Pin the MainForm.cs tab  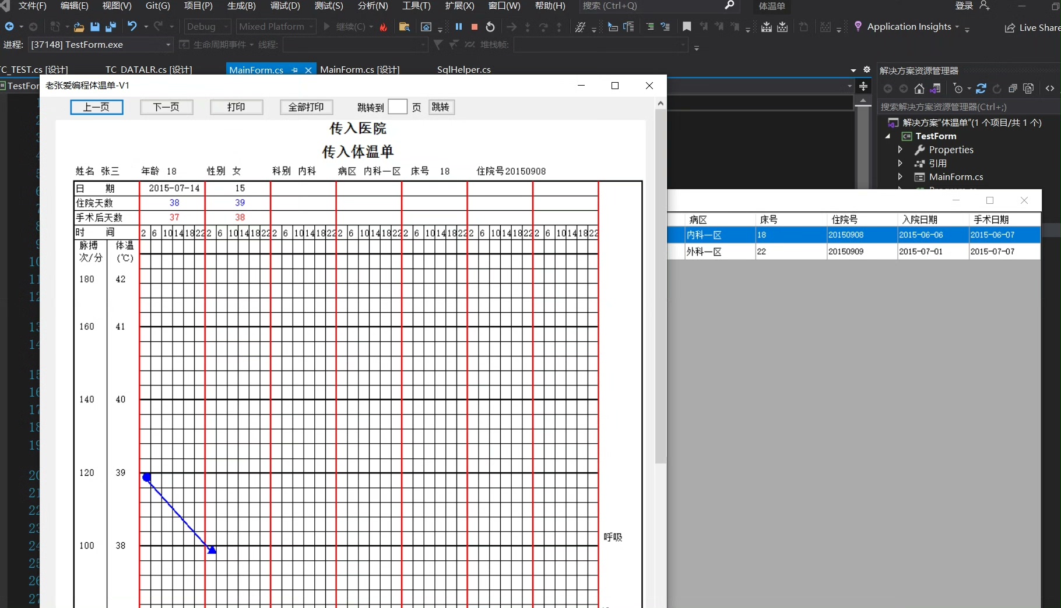point(295,70)
